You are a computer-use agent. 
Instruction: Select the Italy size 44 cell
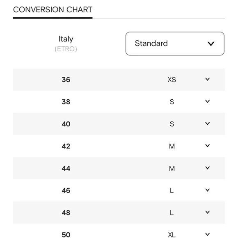[66, 168]
